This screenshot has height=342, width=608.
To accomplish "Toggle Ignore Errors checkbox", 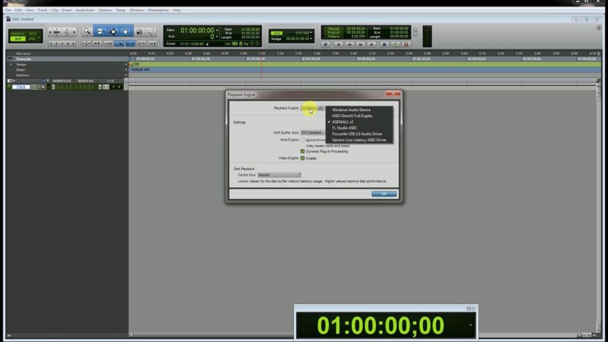I will click(302, 140).
